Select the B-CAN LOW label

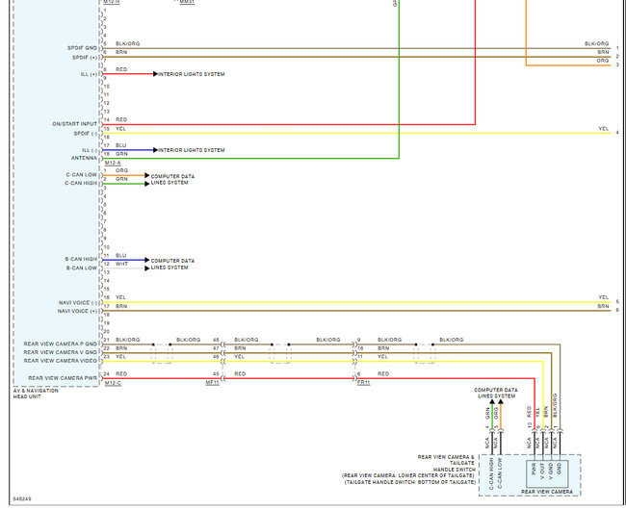pyautogui.click(x=82, y=268)
